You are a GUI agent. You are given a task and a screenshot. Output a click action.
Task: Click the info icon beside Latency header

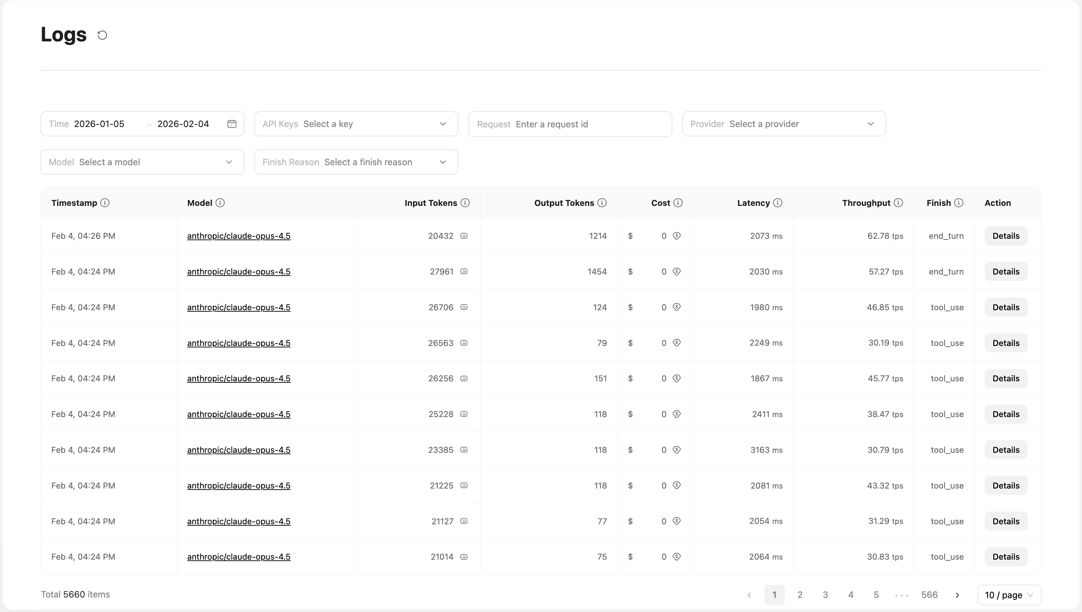click(778, 203)
